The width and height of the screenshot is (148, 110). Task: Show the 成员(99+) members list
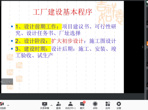click(x=70, y=105)
